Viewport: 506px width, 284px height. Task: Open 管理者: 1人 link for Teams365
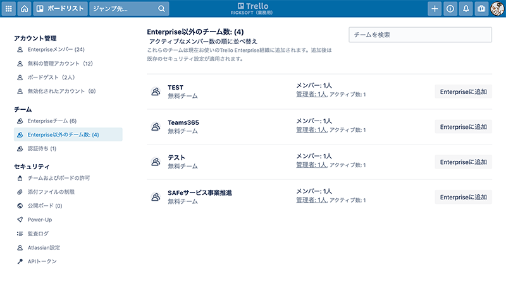(312, 130)
